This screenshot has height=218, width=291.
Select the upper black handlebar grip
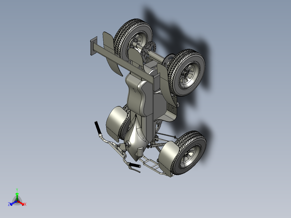click(x=98, y=128)
